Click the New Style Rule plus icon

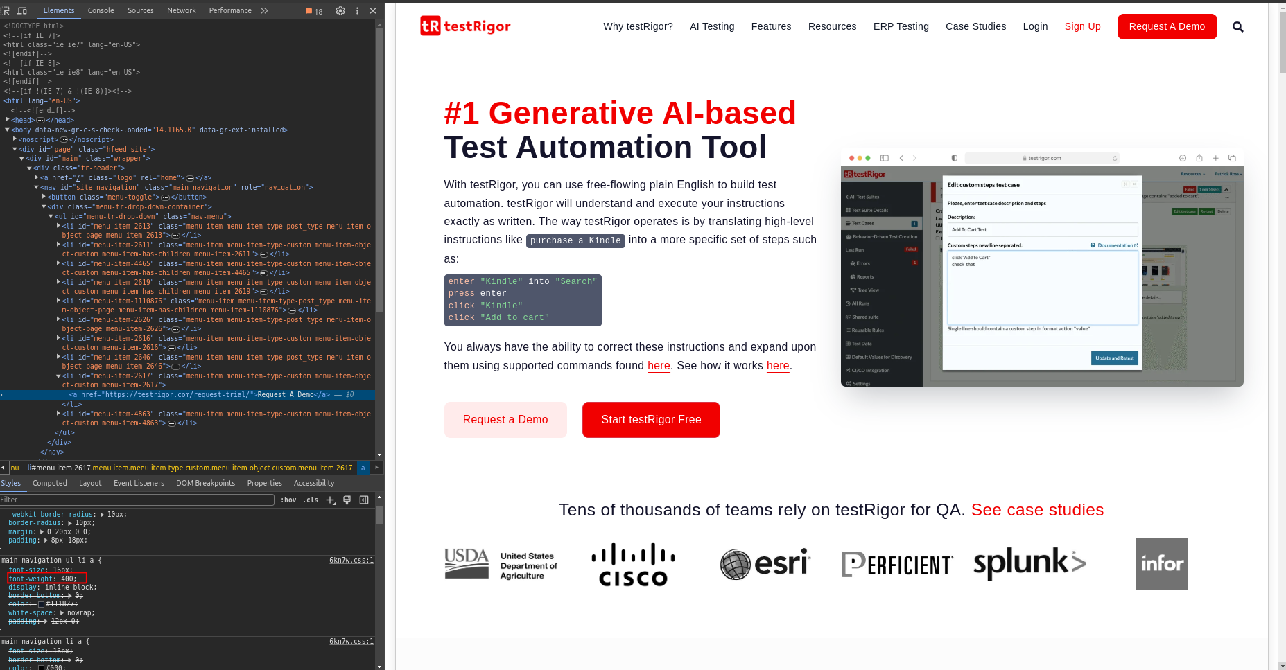click(331, 500)
